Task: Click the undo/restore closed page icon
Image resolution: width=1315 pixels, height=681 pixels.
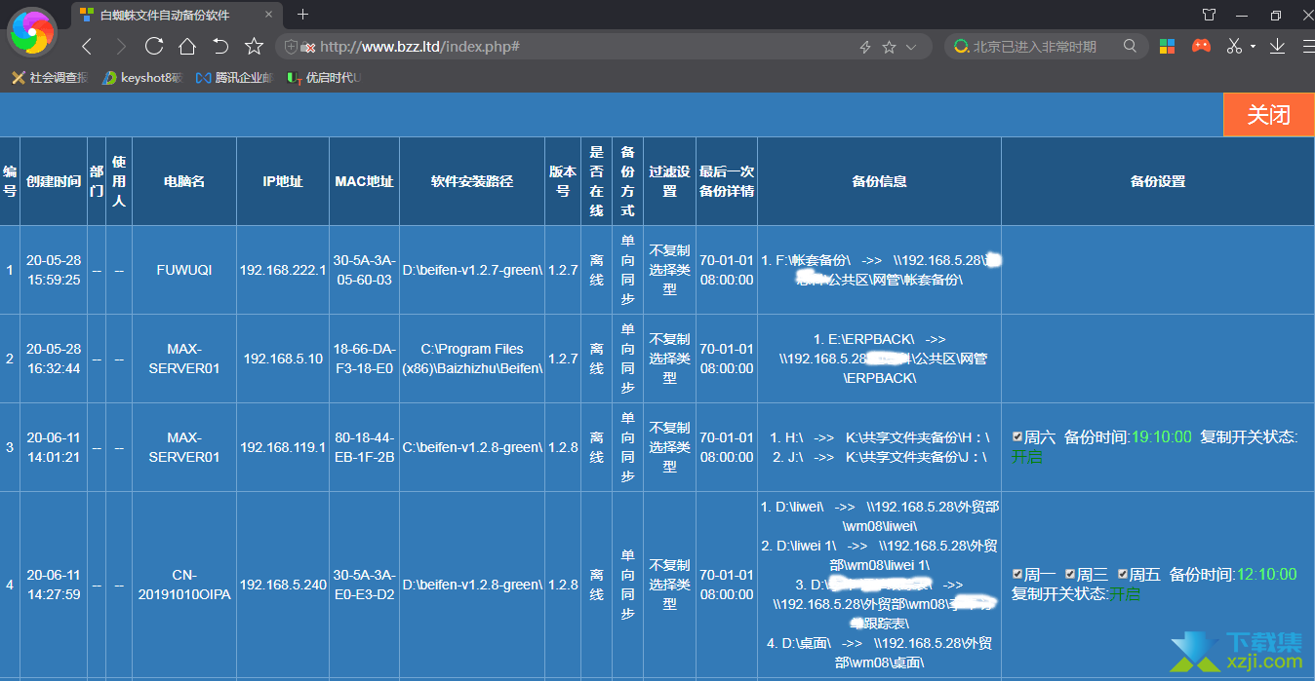Action: click(x=220, y=46)
